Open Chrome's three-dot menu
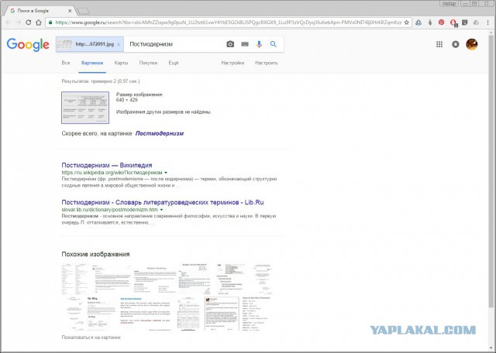The height and width of the screenshot is (353, 496). pos(488,22)
